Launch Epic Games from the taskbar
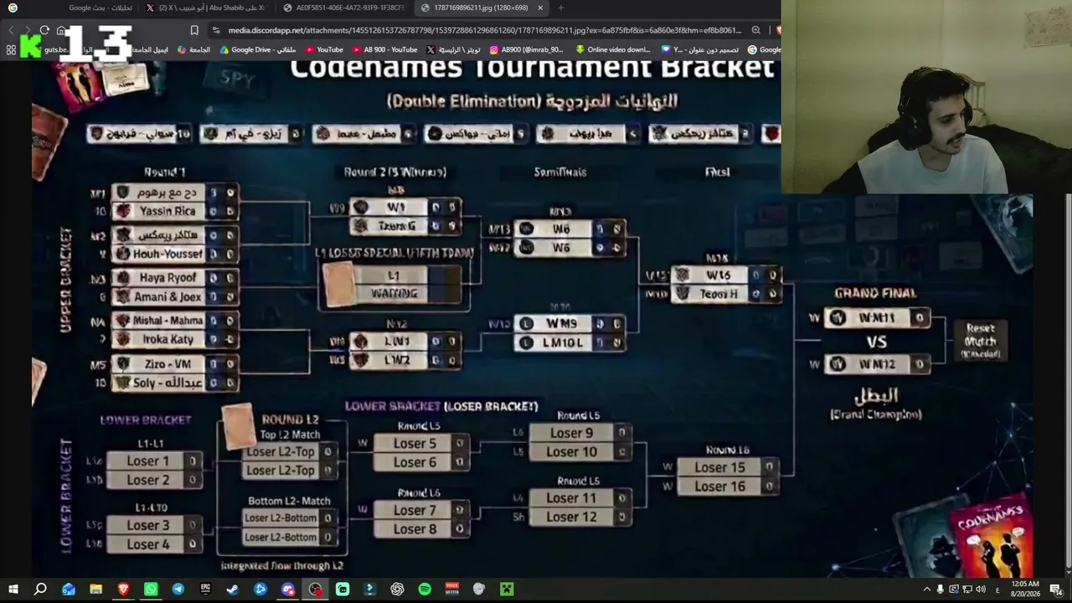Viewport: 1072px width, 603px height. pyautogui.click(x=205, y=590)
